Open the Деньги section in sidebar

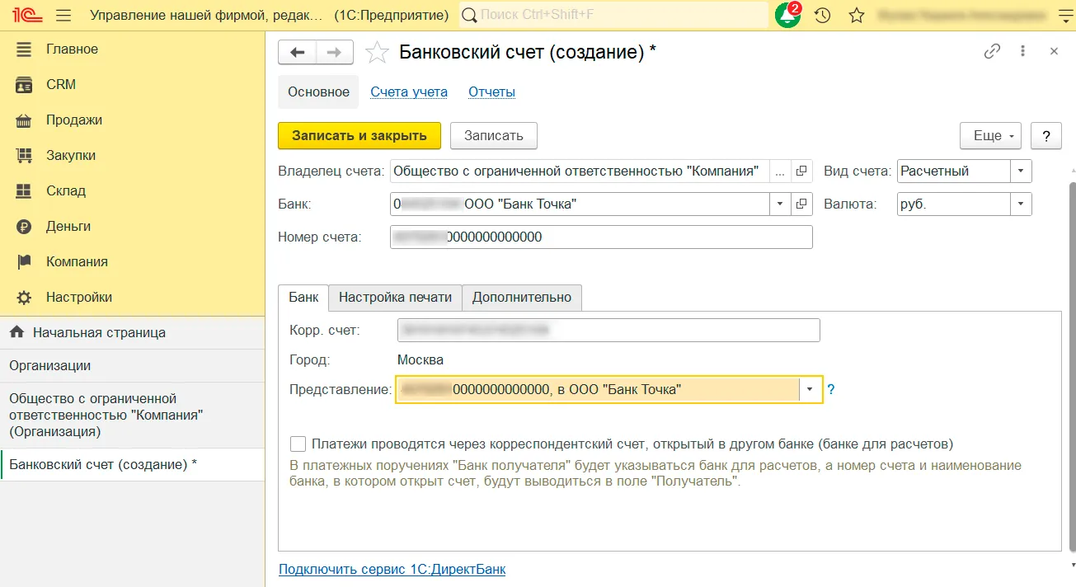tap(68, 226)
